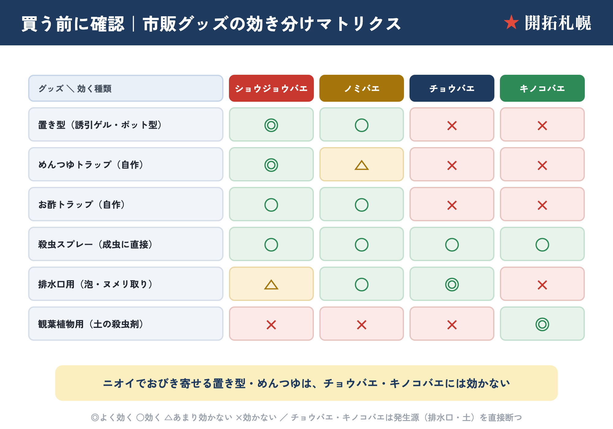The image size is (613, 429).
Task: Click cross for 観葉植物用 under チョウバエ
Action: [x=452, y=325]
